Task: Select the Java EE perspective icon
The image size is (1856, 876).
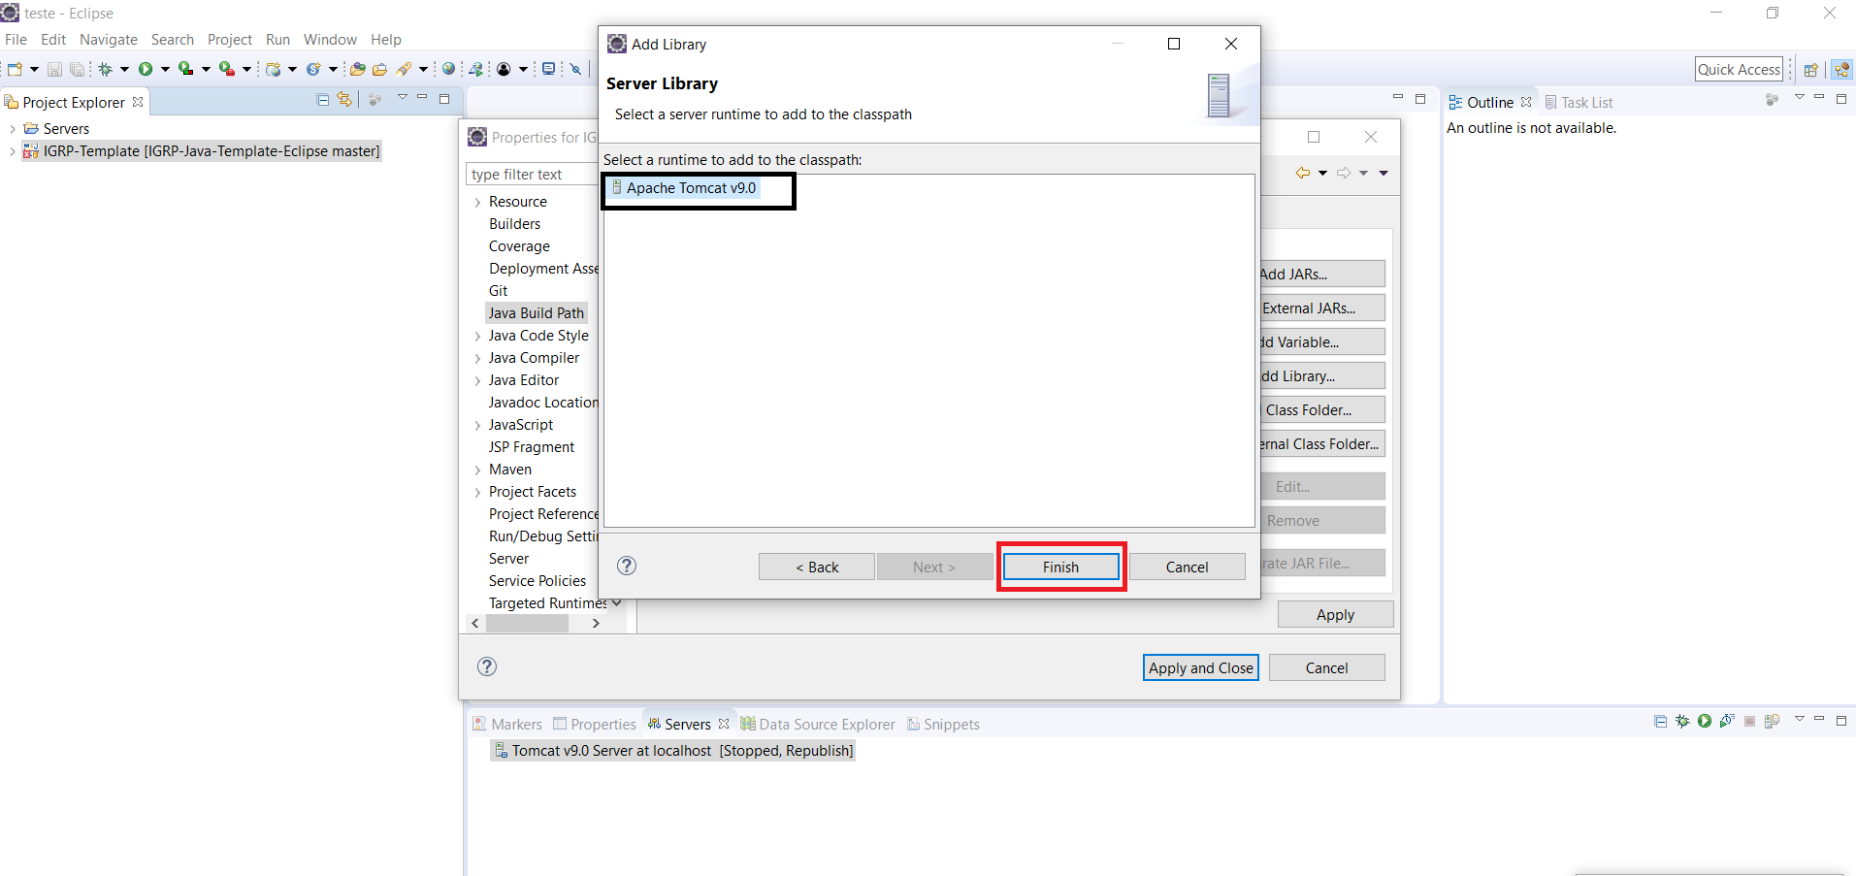Action: [1841, 70]
